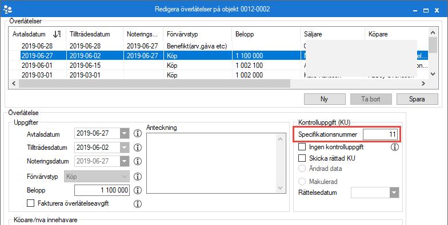Select the row with Avtalsdatum 2019-06-01
The height and width of the screenshot is (225, 448).
pos(218,66)
